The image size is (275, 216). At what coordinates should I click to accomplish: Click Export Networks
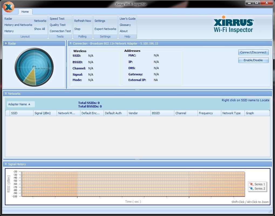(x=105, y=29)
